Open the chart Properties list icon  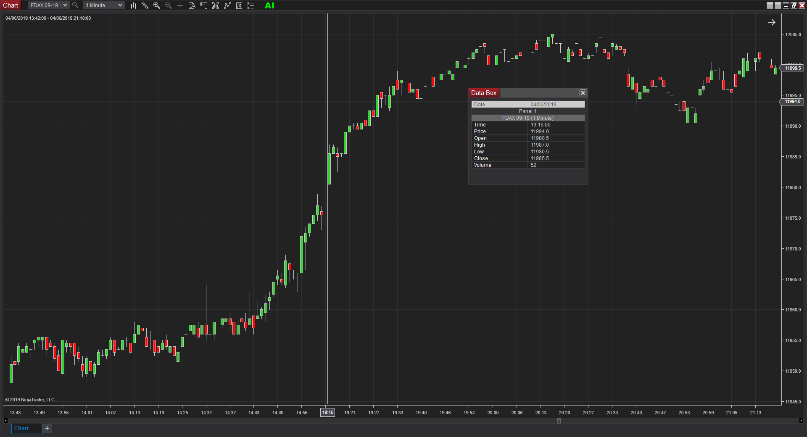pos(251,5)
